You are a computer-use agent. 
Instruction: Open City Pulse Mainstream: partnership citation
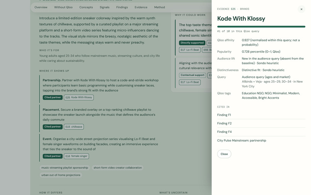[x=261, y=140]
